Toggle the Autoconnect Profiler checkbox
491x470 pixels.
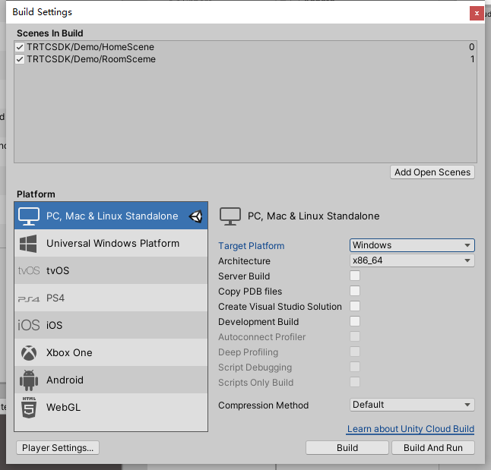[x=355, y=336]
